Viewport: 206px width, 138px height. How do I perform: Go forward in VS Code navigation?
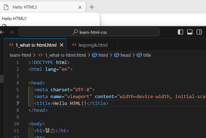click(x=12, y=32)
